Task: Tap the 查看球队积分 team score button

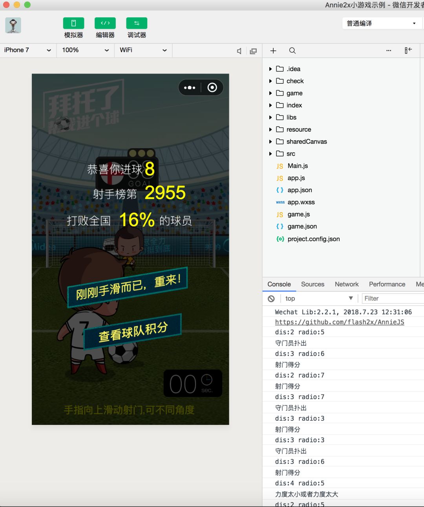Action: [x=133, y=331]
